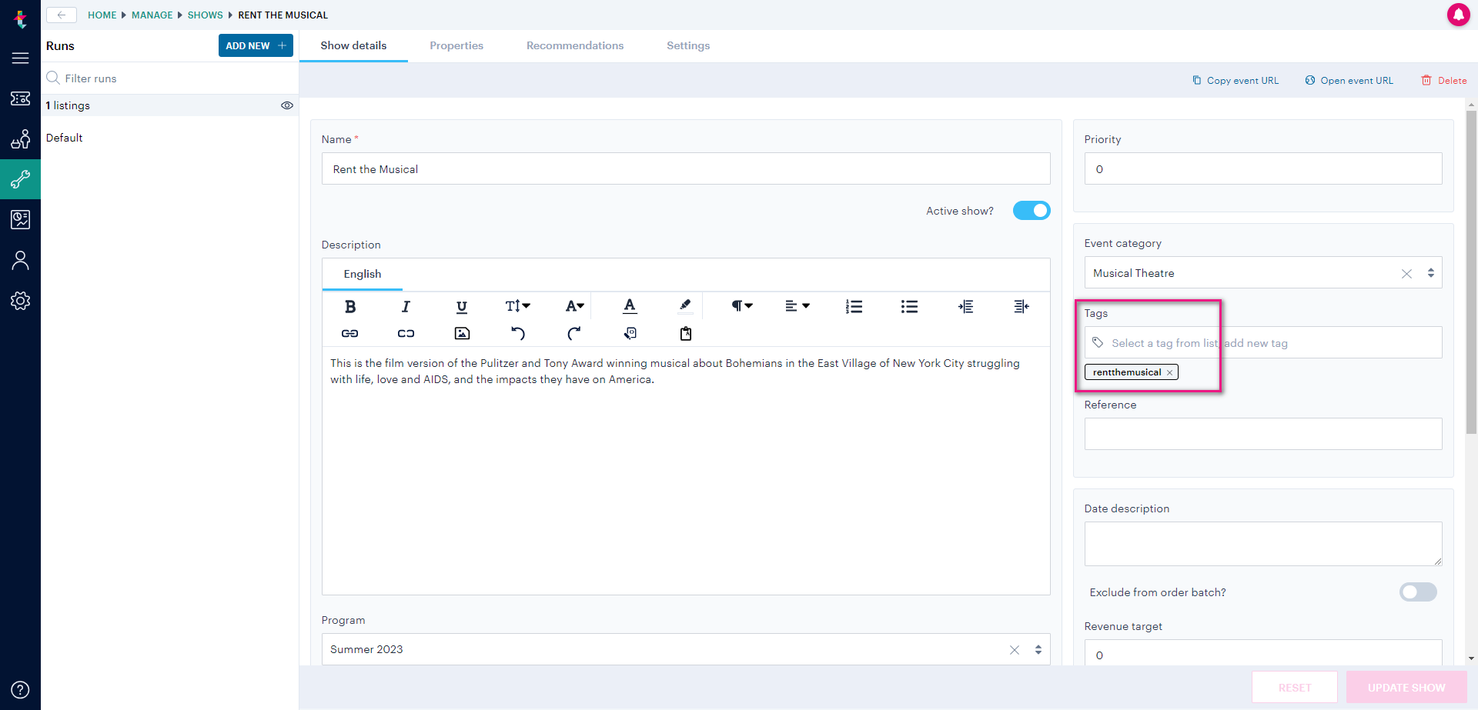This screenshot has width=1478, height=710.
Task: Open the hamburger menu in sidebar
Action: pos(21,58)
